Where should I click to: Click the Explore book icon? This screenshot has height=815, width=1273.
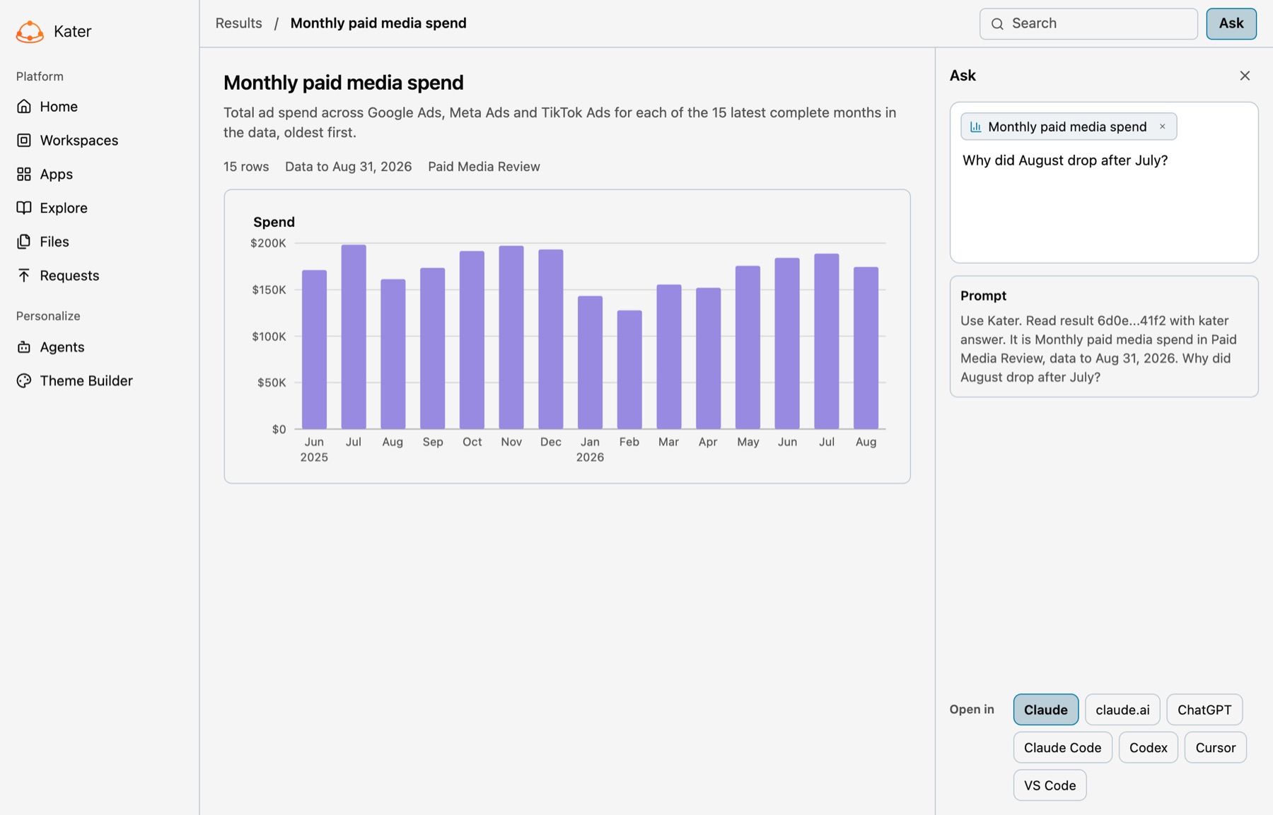click(24, 208)
